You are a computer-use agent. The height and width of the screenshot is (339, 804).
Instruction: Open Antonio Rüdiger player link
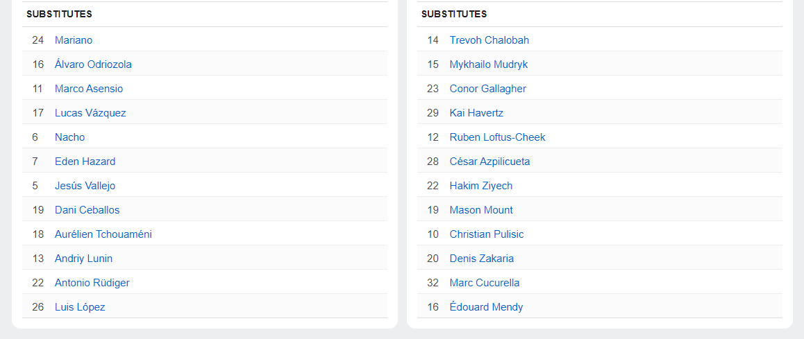point(92,283)
